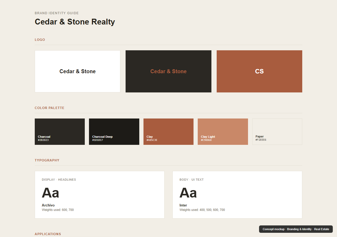Open the clay CS monogram logo card
This screenshot has height=237, width=337.
point(259,71)
